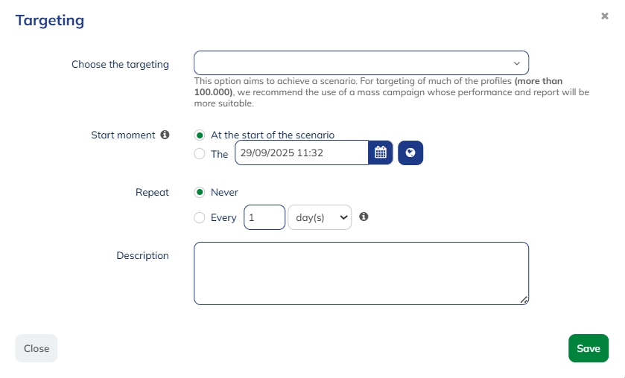Select 'The' specific date radio option
Screen dimensions: 625x378
pyautogui.click(x=199, y=154)
